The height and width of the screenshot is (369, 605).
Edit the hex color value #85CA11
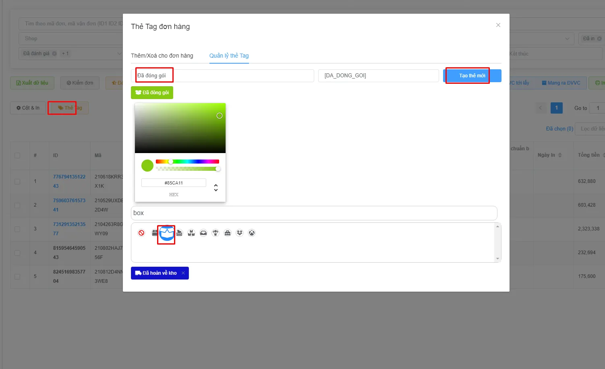coord(174,183)
